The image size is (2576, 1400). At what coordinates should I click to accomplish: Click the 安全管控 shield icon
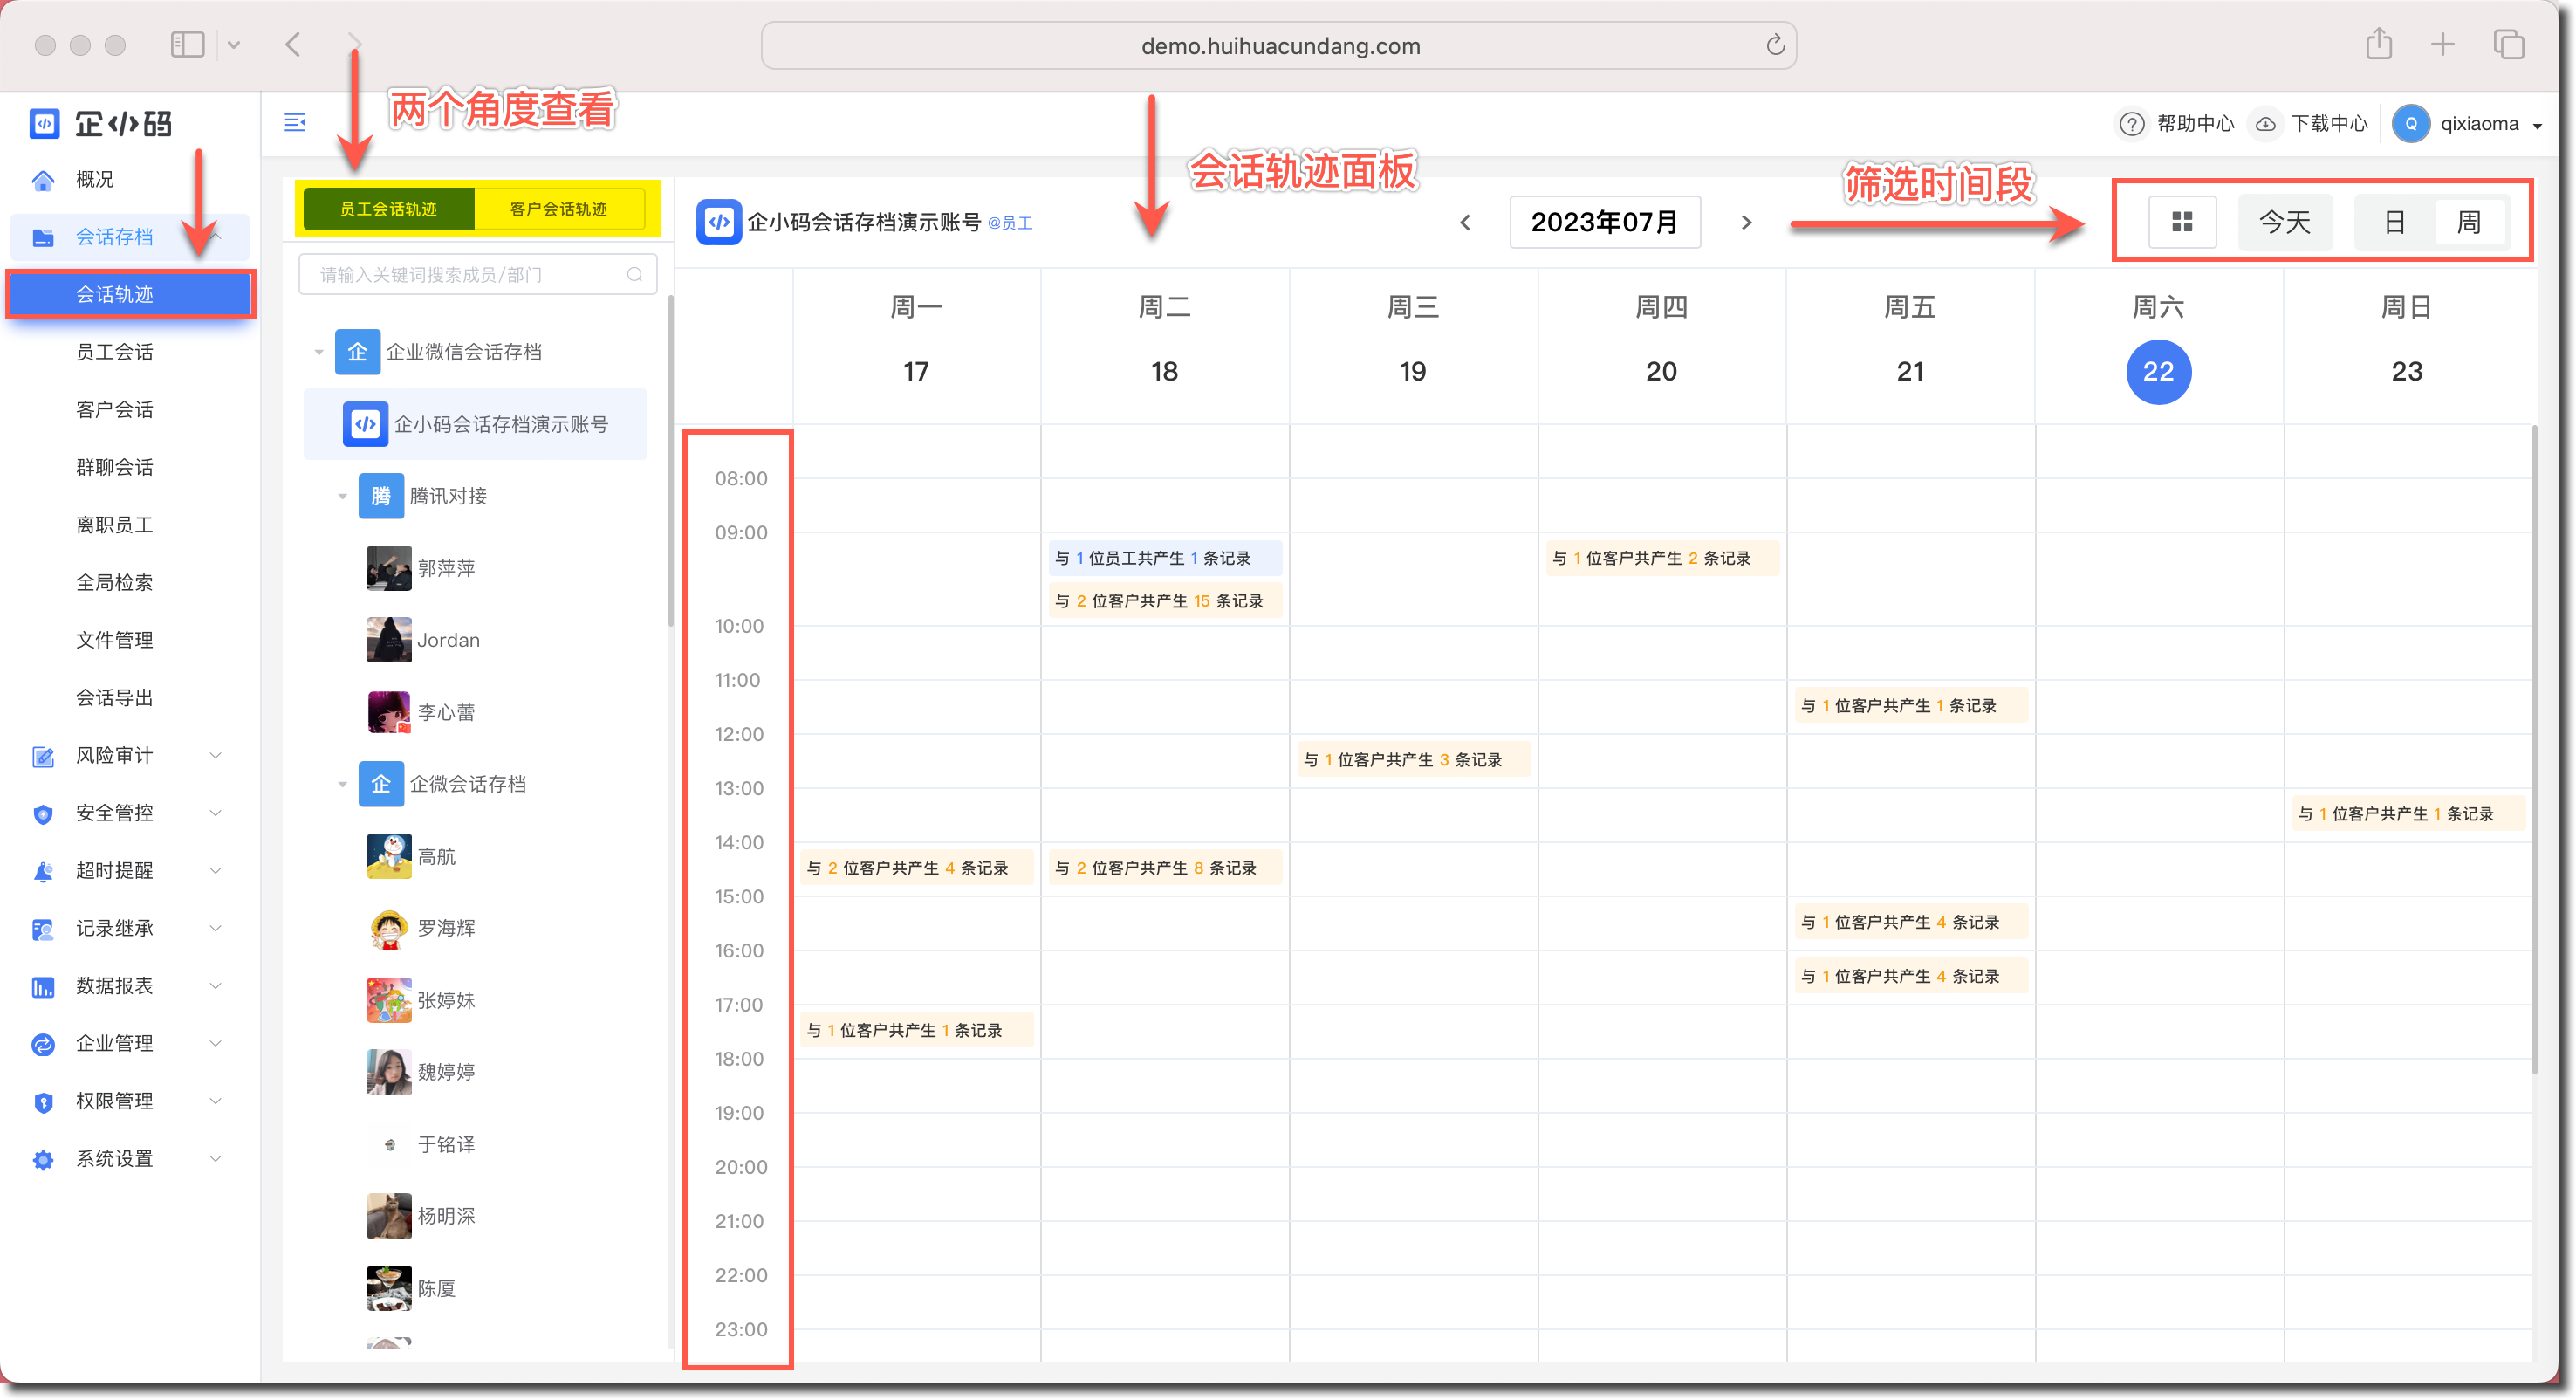point(43,814)
